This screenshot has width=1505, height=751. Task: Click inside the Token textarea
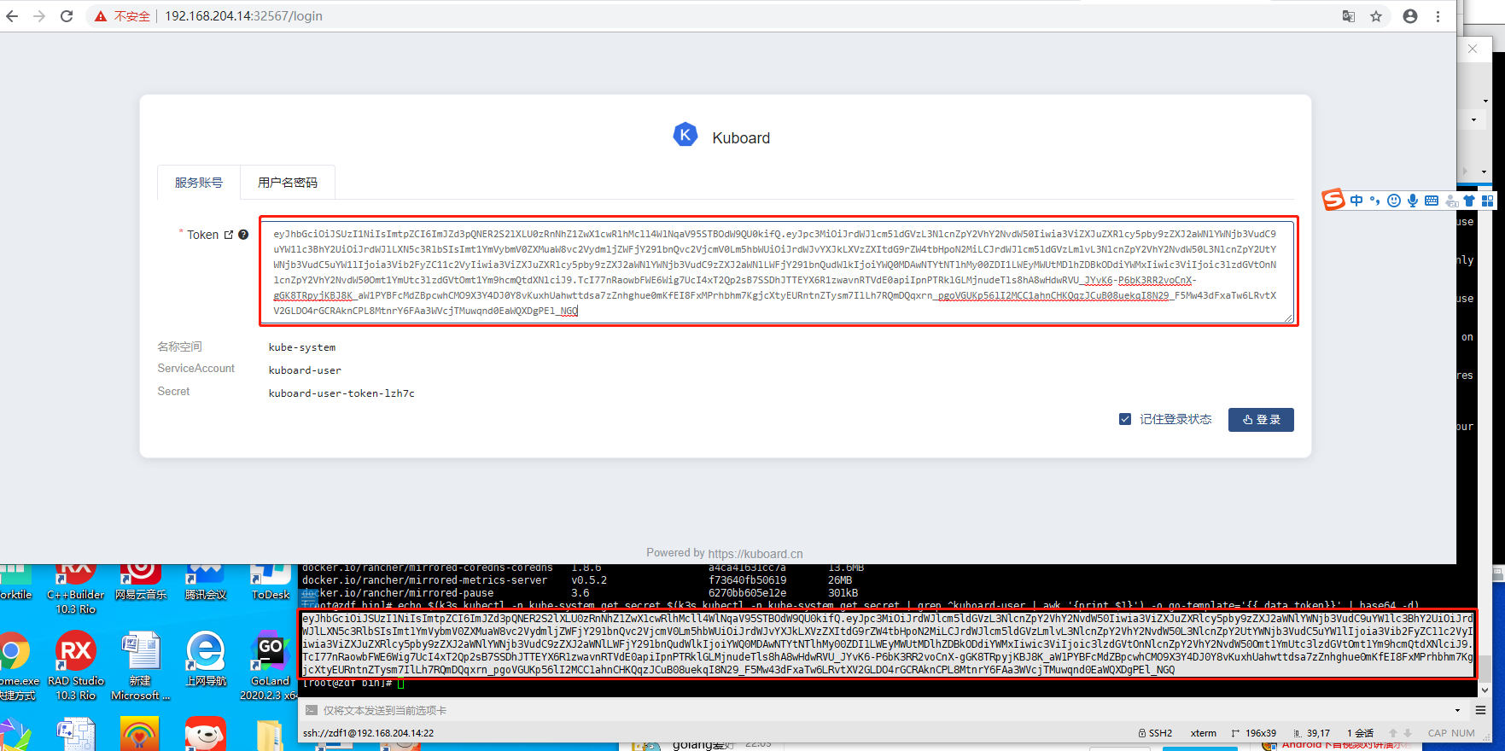(x=779, y=271)
